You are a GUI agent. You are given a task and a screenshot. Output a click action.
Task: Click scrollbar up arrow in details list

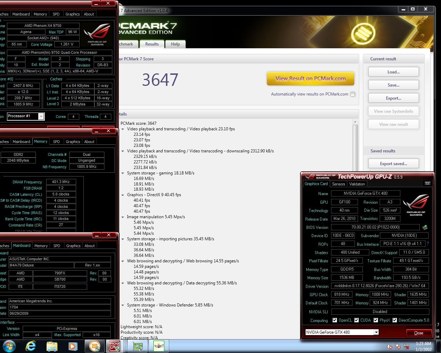point(355,122)
